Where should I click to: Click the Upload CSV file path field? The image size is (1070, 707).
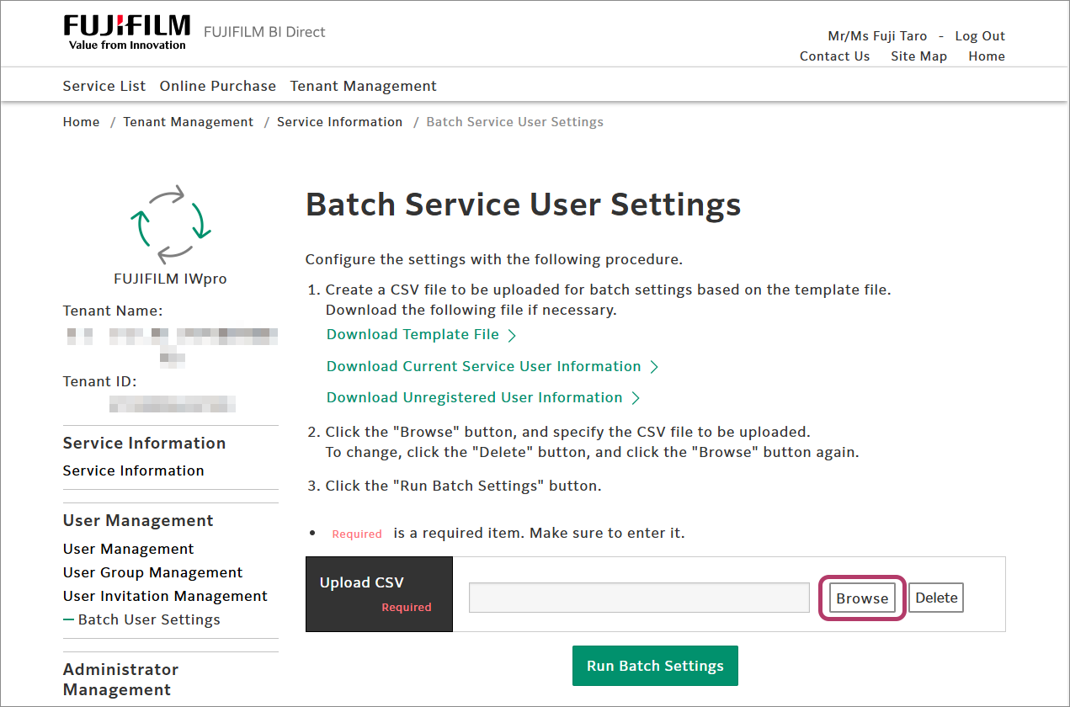click(639, 598)
